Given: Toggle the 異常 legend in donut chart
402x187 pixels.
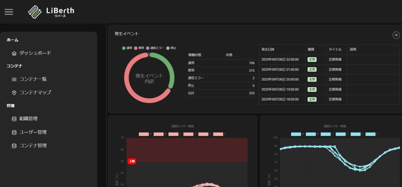Looking at the screenshot, I should coord(139,48).
